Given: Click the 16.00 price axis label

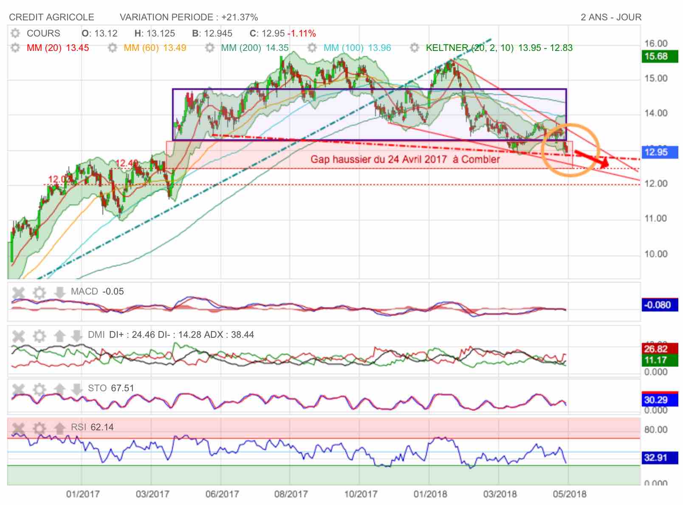Looking at the screenshot, I should [x=656, y=43].
